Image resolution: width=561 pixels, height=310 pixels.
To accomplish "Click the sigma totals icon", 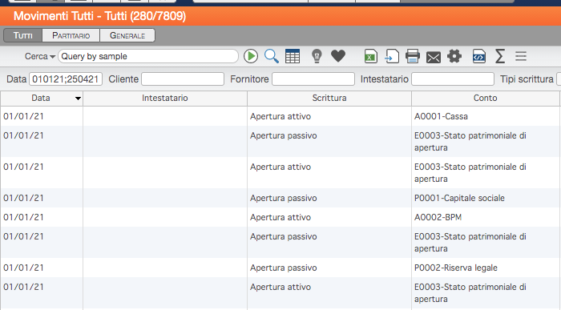I will point(500,57).
